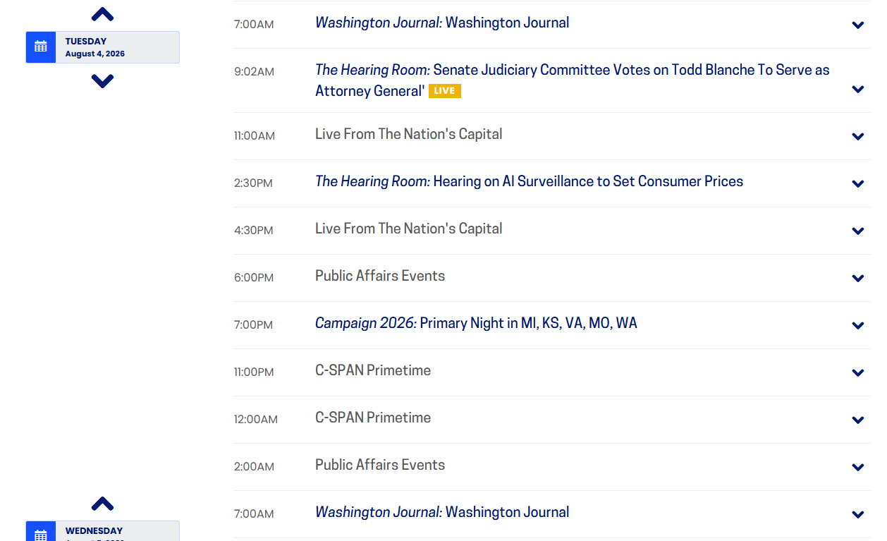887x541 pixels.
Task: Click the Tuesday August 4 calendar icon
Action: pos(41,47)
